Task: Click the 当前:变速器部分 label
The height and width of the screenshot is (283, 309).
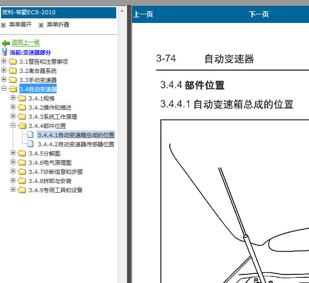Action: 31,53
